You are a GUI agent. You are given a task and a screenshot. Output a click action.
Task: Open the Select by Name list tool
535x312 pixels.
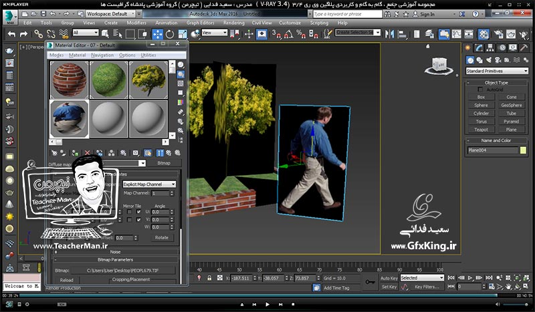click(118, 34)
